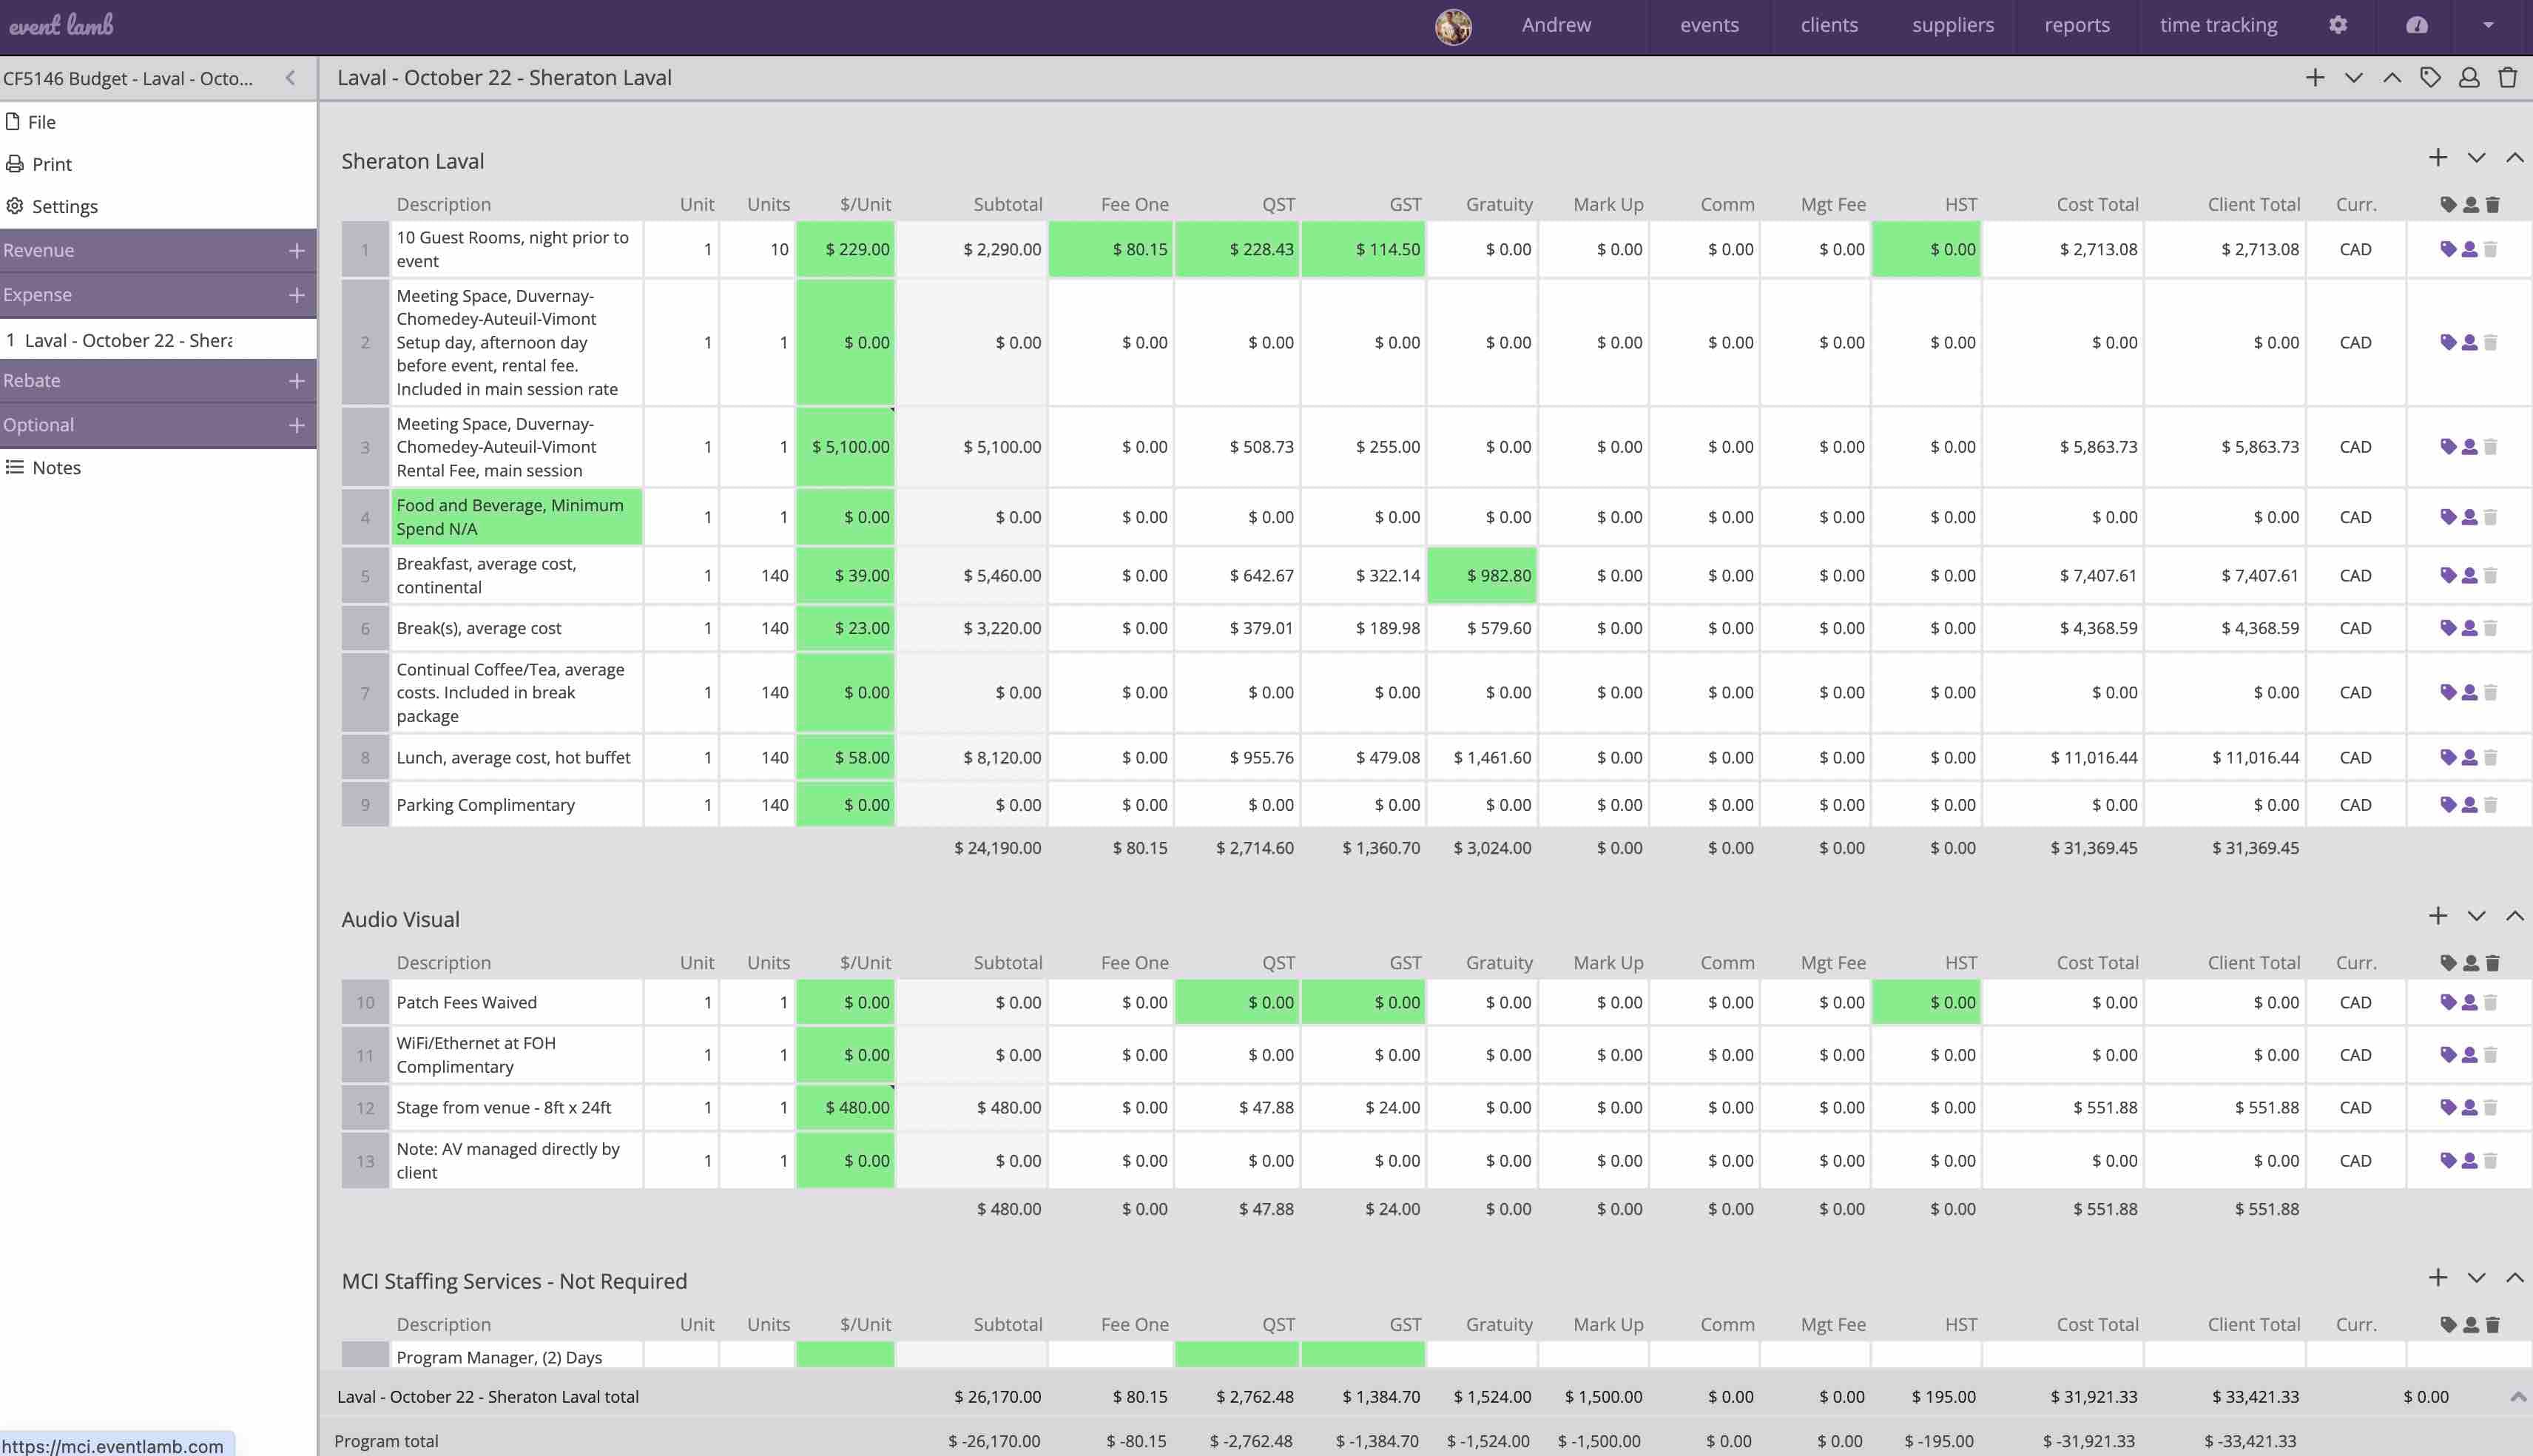Collapse the left sidebar with chevron

(290, 78)
